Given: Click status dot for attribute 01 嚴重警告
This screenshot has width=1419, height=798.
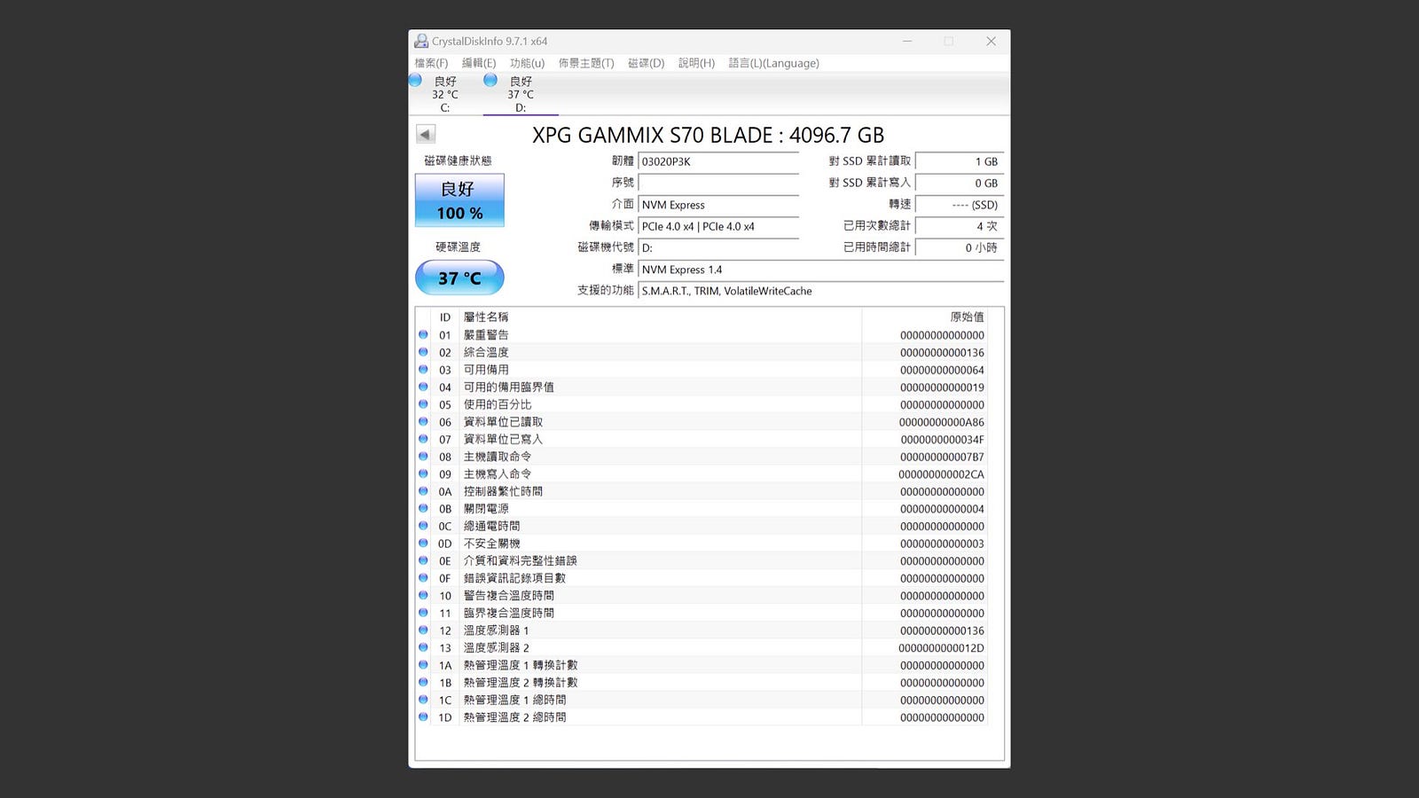Looking at the screenshot, I should tap(423, 335).
